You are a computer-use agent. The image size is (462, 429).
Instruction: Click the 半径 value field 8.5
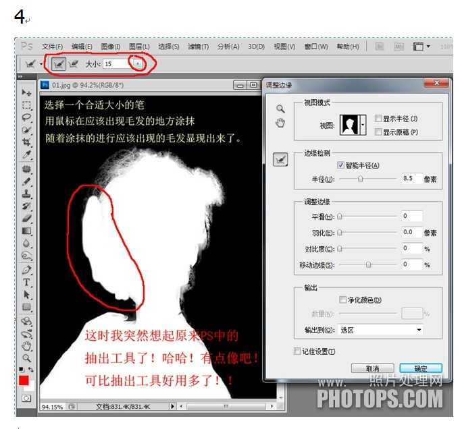click(411, 178)
